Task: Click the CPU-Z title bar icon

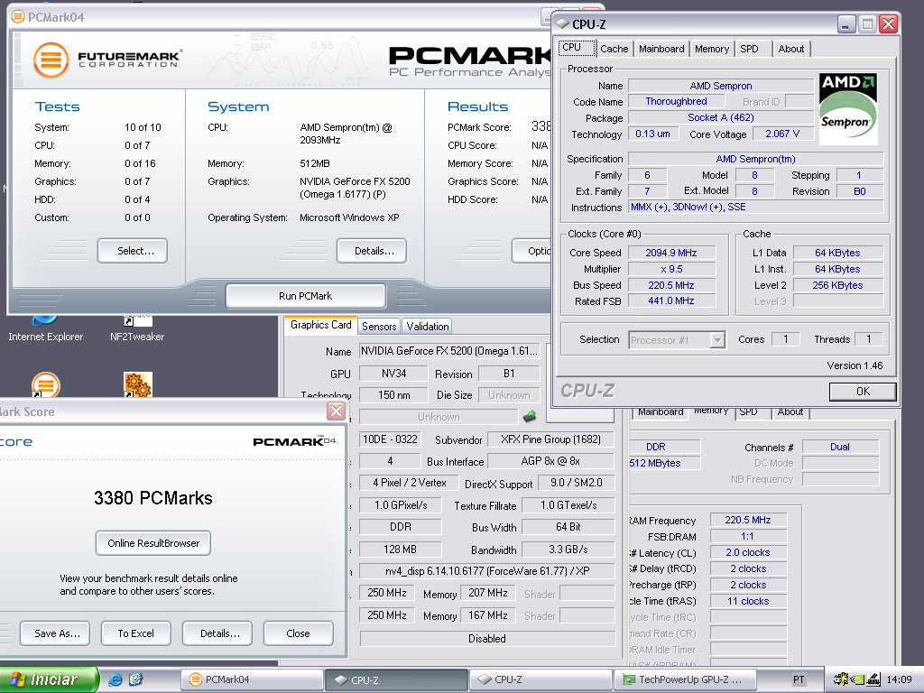Action: (561, 24)
